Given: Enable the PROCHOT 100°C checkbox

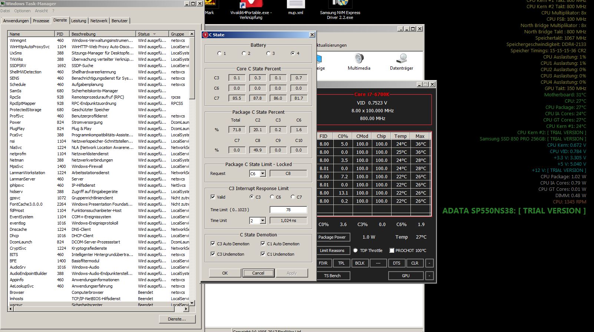Looking at the screenshot, I should [x=392, y=250].
